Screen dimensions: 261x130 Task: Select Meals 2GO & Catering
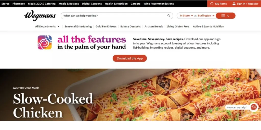coord(42,4)
